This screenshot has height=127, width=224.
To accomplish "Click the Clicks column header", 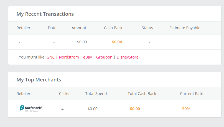I will point(64,94).
